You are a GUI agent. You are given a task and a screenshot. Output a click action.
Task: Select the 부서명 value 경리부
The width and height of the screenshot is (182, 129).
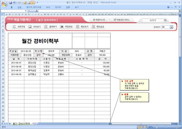pos(51,51)
